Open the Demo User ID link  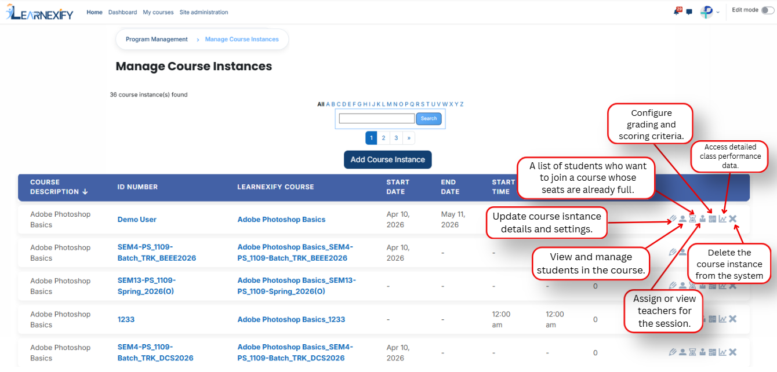(x=137, y=220)
